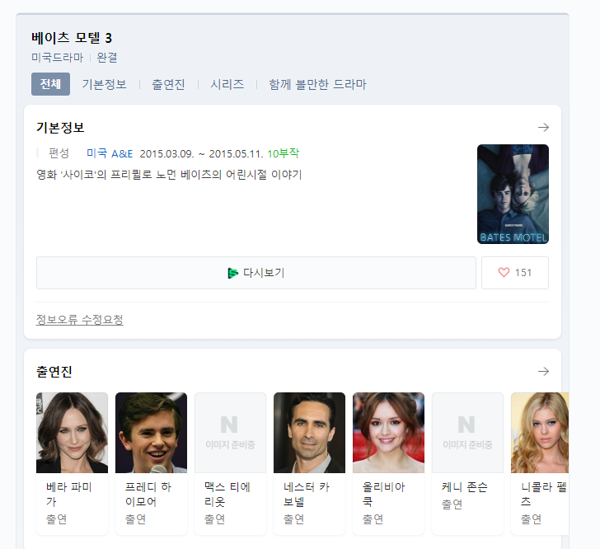
Task: Open the 출연진 tab
Action: click(x=168, y=84)
